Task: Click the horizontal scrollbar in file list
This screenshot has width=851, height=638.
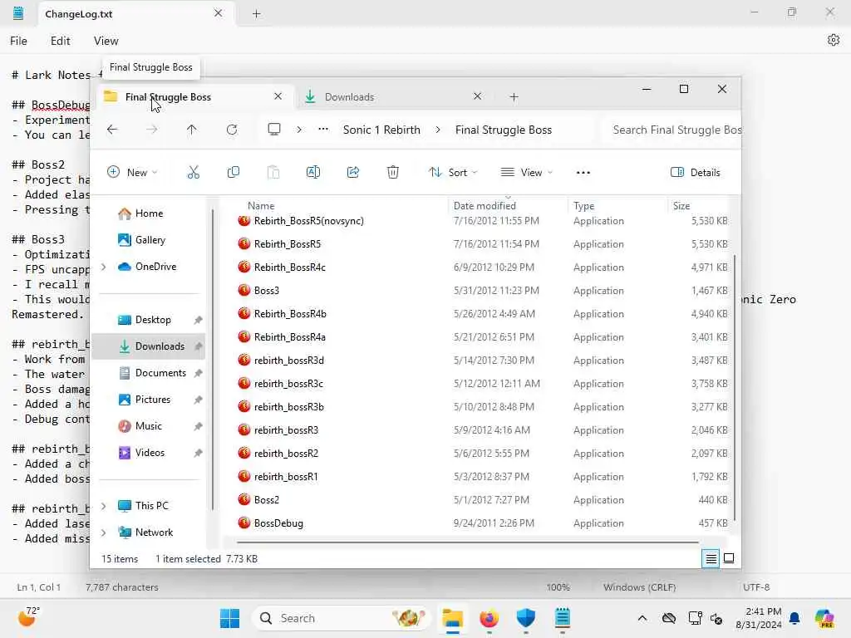Action: [x=468, y=542]
